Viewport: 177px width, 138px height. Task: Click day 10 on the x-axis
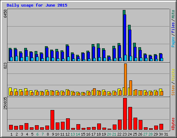(x=57, y=134)
